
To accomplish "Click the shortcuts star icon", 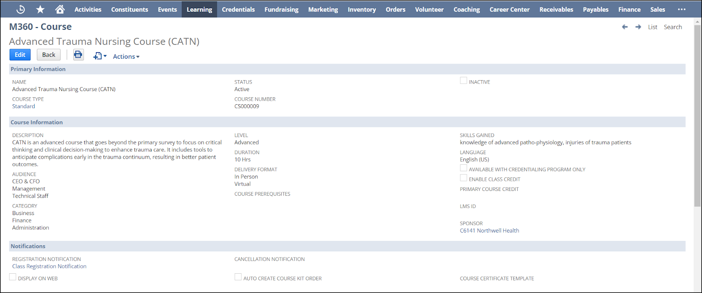I will 40,9.
